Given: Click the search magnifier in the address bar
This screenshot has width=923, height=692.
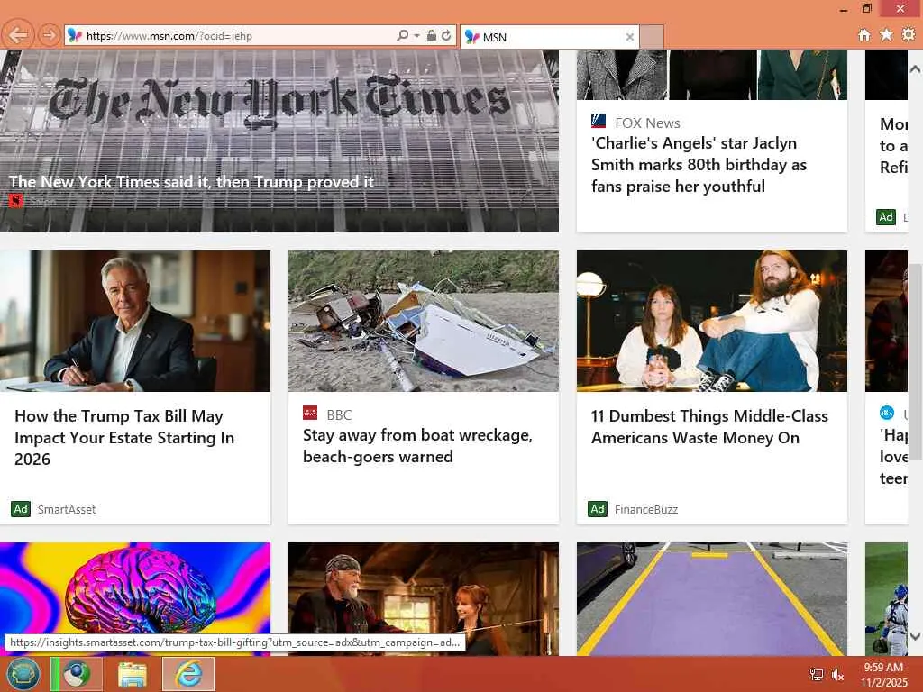Looking at the screenshot, I should click(x=403, y=35).
